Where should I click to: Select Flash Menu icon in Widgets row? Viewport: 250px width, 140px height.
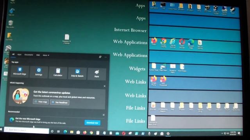point(163,67)
